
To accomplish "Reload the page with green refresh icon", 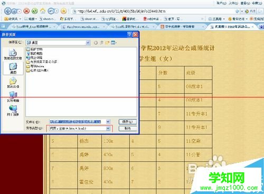I will point(34,11).
